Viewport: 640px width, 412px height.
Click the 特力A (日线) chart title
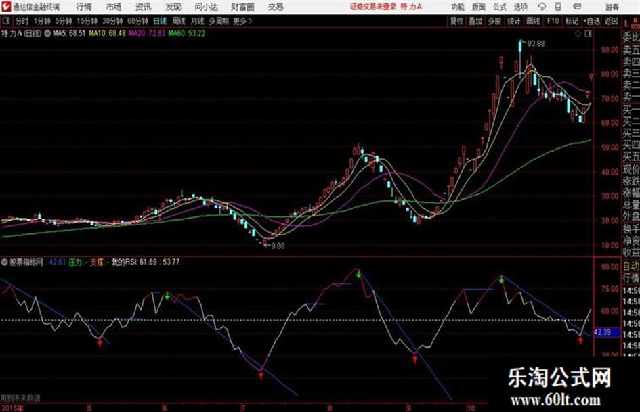point(21,33)
